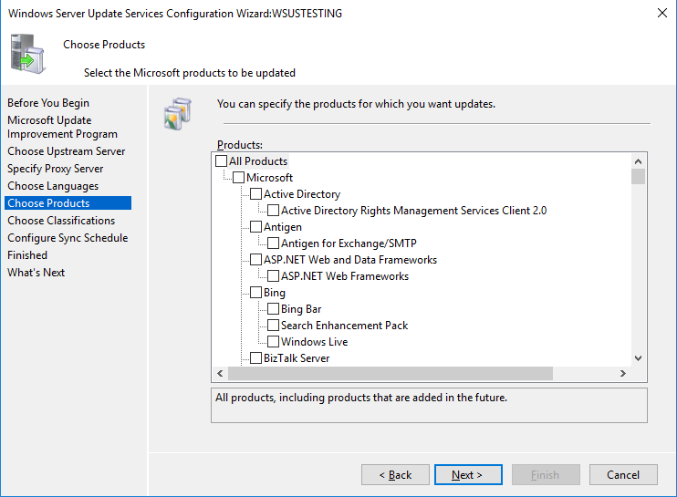Click the Products: label
Screen dimensions: 677x497
tap(240, 144)
